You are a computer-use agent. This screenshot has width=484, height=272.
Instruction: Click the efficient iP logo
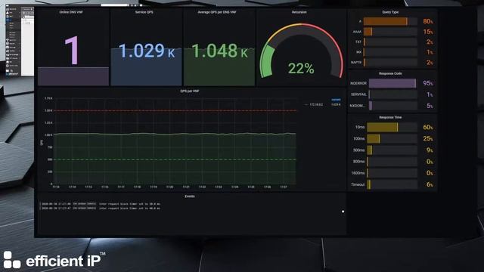click(54, 260)
